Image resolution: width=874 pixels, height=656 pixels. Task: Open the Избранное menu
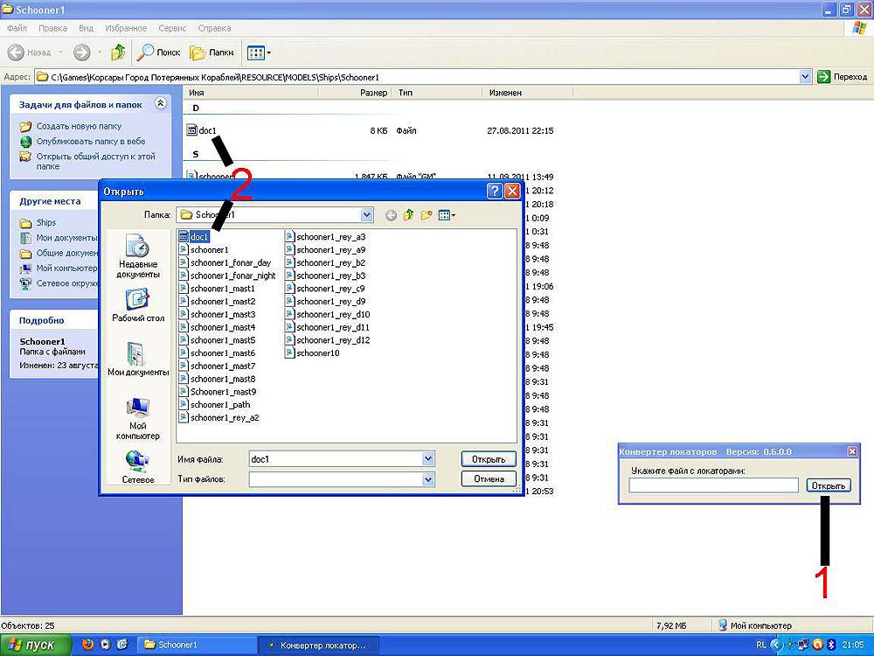126,28
